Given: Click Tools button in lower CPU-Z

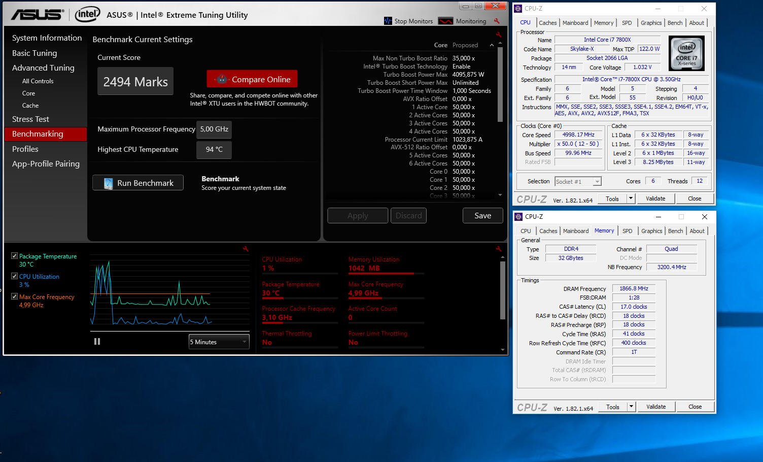Looking at the screenshot, I should [613, 407].
